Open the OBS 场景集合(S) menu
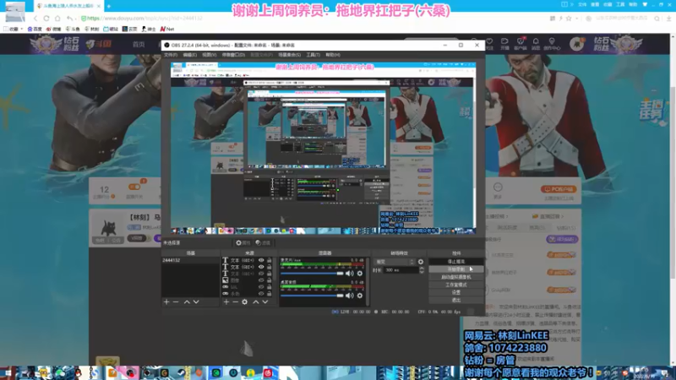This screenshot has width=676, height=380. [289, 55]
